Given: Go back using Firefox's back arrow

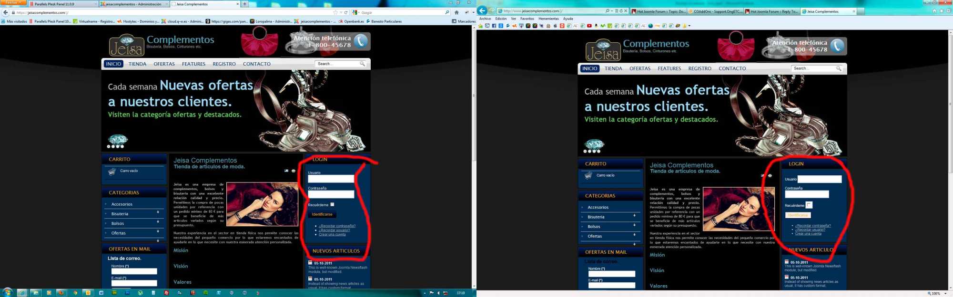Looking at the screenshot, I should coord(6,12).
